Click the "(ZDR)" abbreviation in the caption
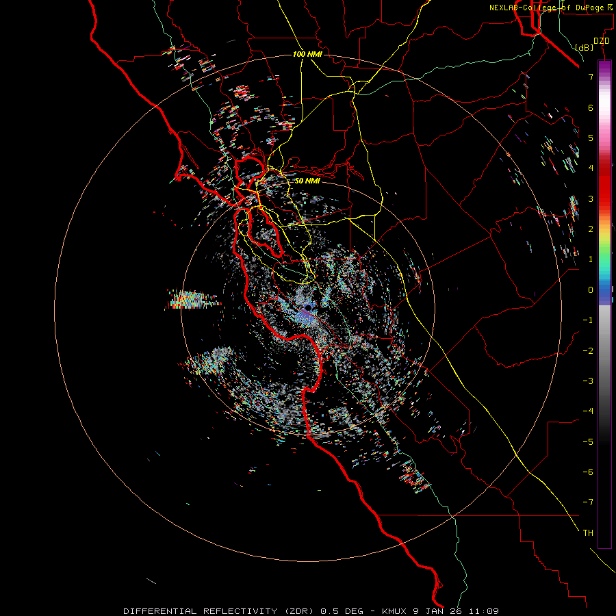The image size is (616, 616). [299, 611]
